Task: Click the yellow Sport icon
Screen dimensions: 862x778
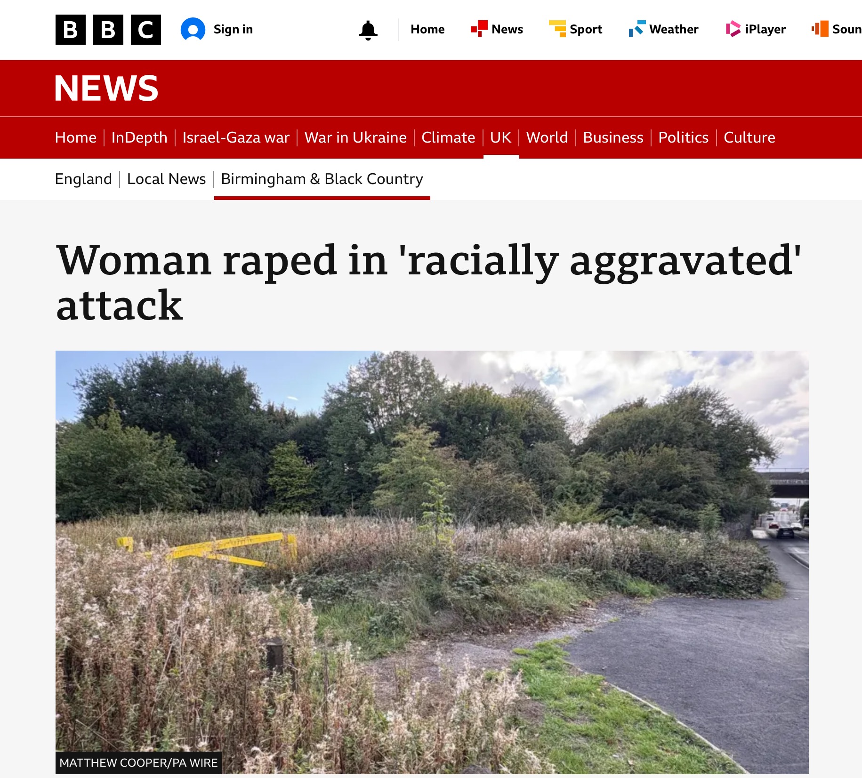Action: (557, 29)
